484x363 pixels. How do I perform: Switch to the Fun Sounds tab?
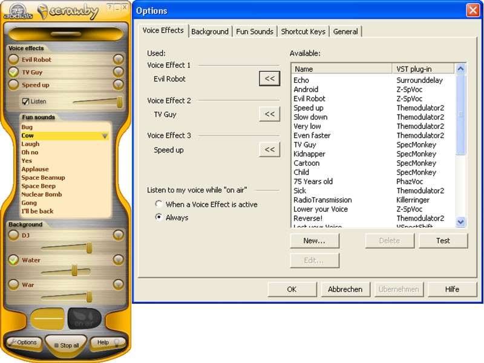click(x=254, y=31)
